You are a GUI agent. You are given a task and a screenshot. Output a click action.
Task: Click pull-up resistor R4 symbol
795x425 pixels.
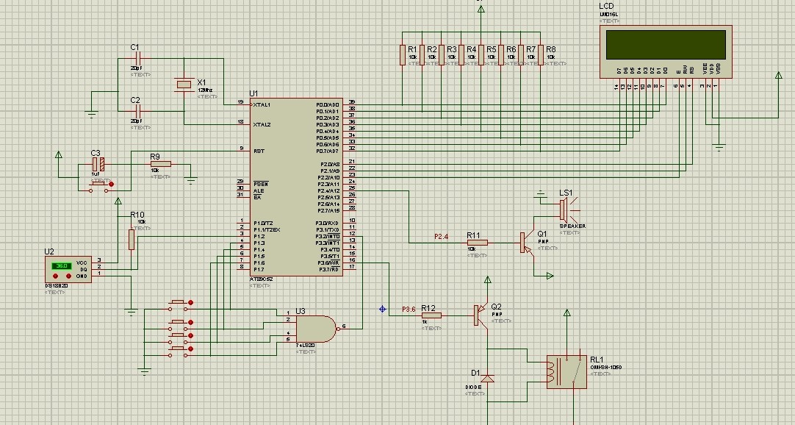[x=461, y=54]
